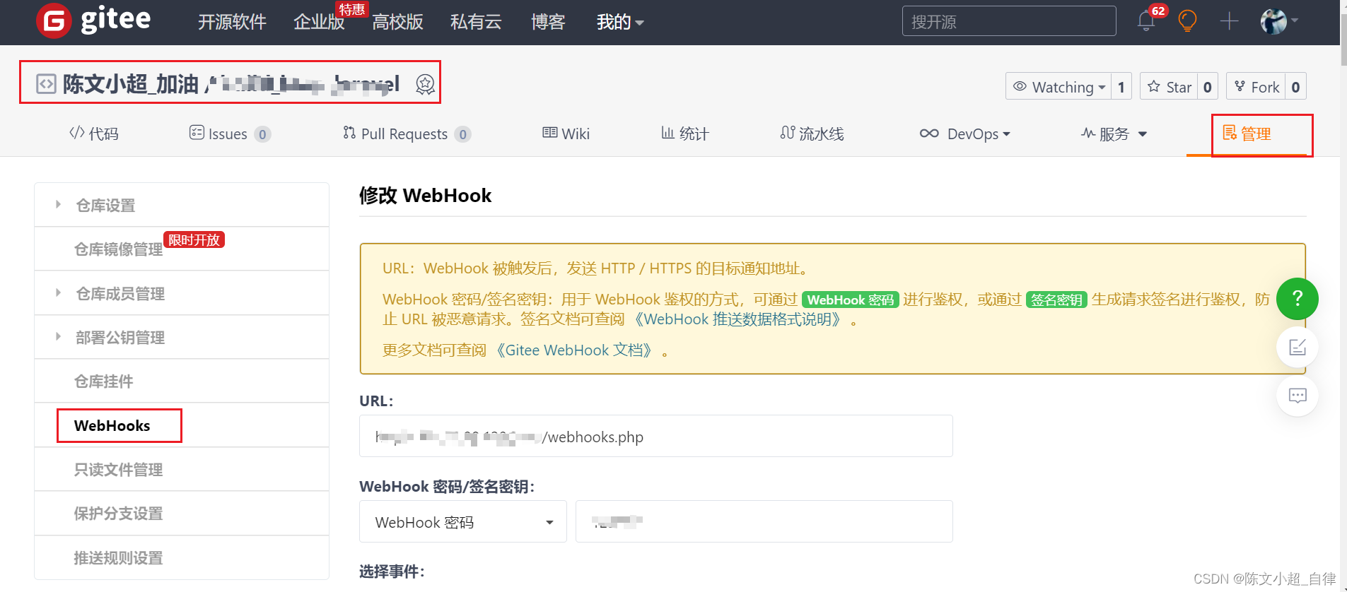
Task: Click the URL input field
Action: [x=656, y=436]
